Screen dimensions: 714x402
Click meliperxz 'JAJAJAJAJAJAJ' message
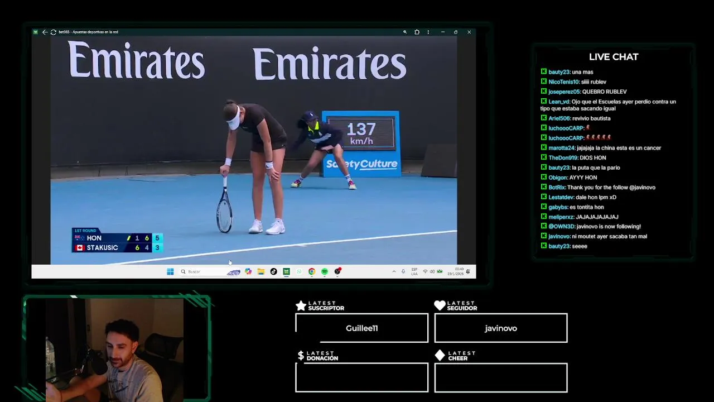point(580,217)
